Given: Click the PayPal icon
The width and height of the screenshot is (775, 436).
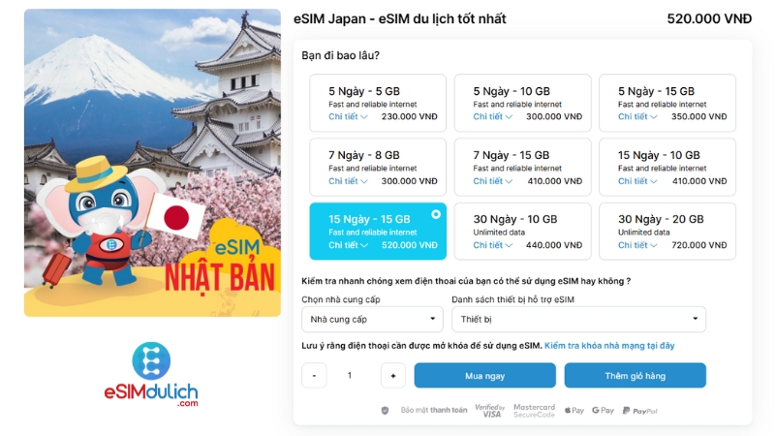Looking at the screenshot, I should pos(640,411).
